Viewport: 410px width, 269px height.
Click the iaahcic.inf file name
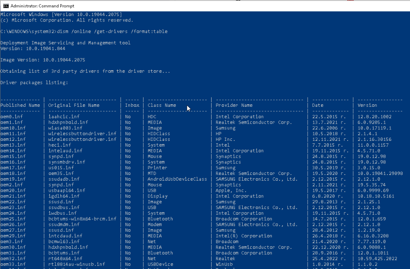(x=64, y=117)
